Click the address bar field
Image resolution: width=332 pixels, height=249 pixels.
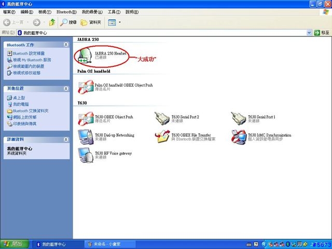click(x=164, y=33)
